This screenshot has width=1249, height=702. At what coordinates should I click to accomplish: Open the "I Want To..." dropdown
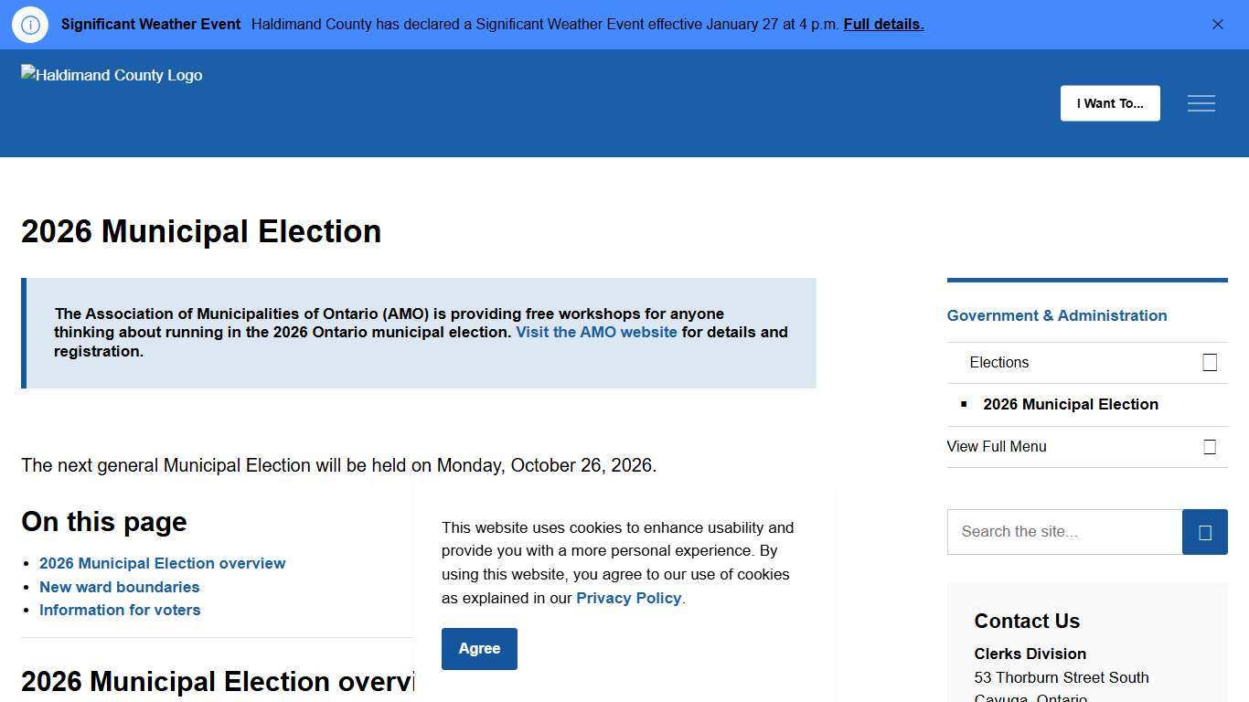point(1110,103)
